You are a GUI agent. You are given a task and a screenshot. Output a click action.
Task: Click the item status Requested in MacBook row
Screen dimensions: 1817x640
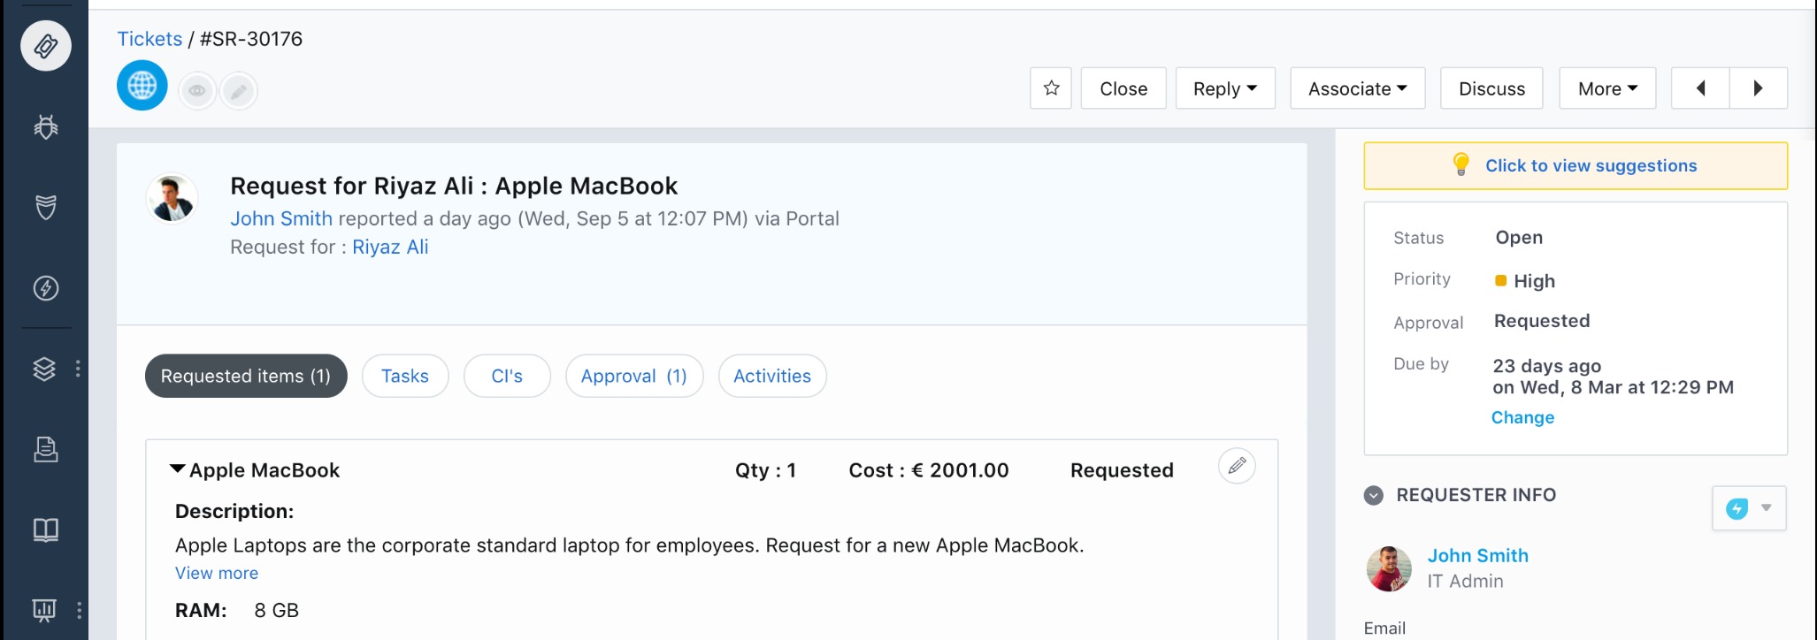(1122, 470)
